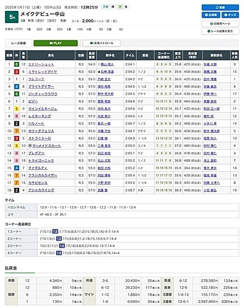The image size is (244, 308).
Task: Open horse ミサトレッドダイヤ link
Action: pos(43,72)
